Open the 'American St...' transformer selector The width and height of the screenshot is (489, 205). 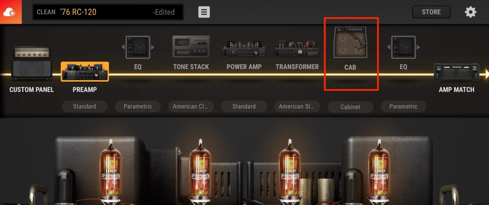[297, 107]
